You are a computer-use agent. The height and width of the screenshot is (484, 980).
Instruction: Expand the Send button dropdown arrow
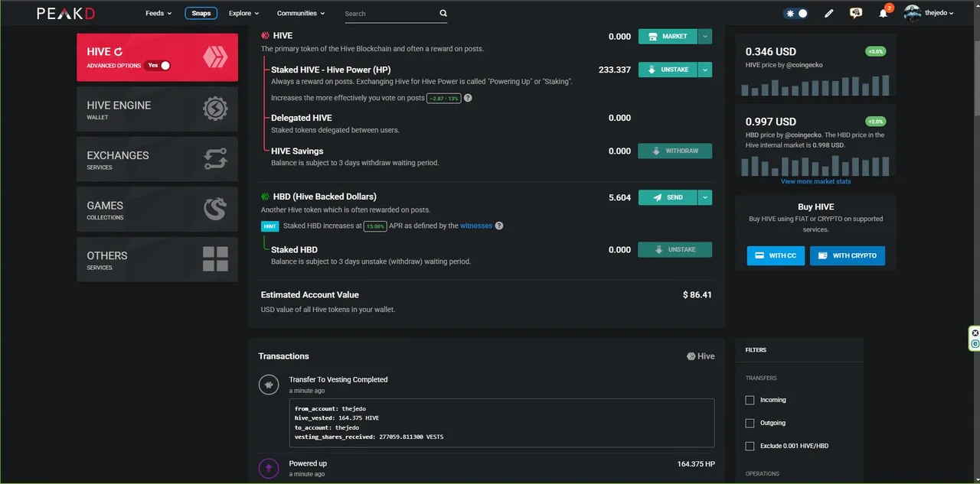coord(705,197)
